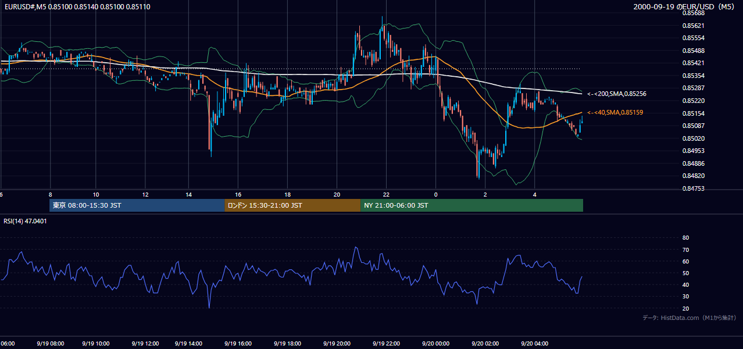Click RSI scale level 30
The width and height of the screenshot is (743, 349).
[x=685, y=297]
